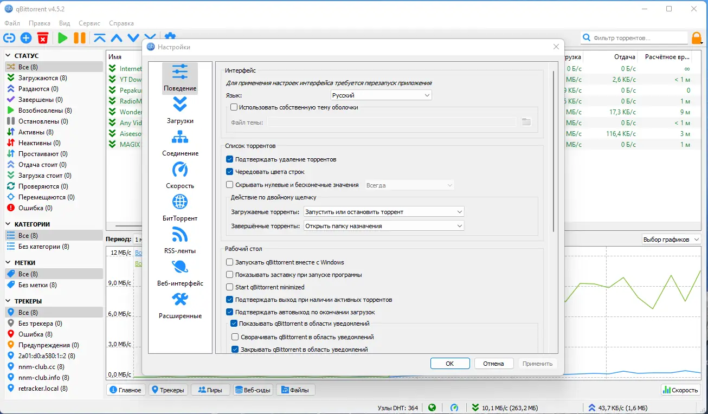Open the Файл menu

click(12, 23)
